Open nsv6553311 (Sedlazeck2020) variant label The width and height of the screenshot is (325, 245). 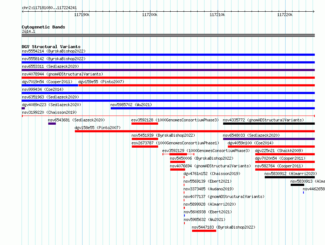[x=50, y=66]
